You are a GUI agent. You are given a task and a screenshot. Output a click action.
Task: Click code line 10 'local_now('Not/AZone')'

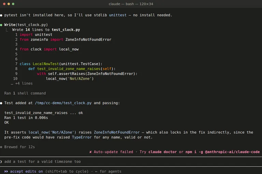pyautogui.click(x=70, y=79)
